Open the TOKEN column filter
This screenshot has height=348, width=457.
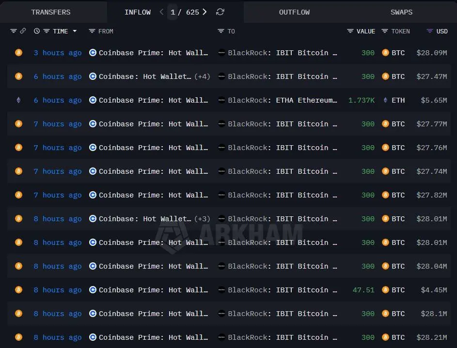[385, 31]
